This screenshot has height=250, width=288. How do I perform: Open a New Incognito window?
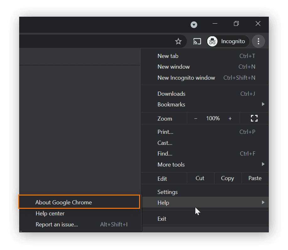tap(204, 78)
